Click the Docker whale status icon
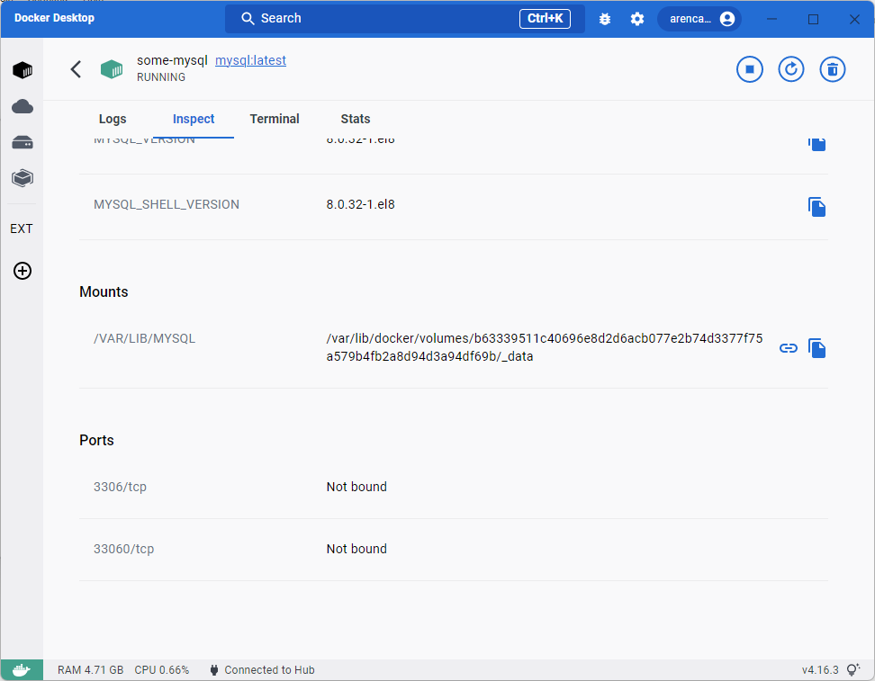The height and width of the screenshot is (681, 875). (22, 670)
